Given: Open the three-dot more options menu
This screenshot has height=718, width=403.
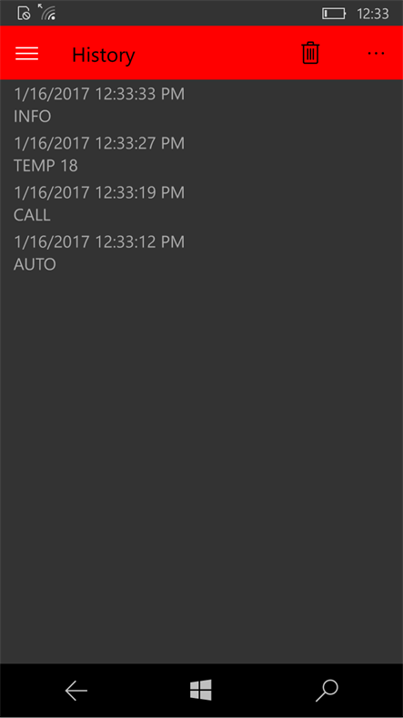Looking at the screenshot, I should click(376, 54).
